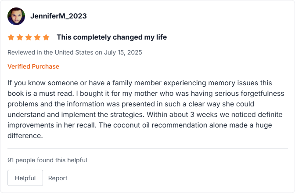Click the "91 people found this helpful" count
295x193 pixels.
(x=47, y=160)
